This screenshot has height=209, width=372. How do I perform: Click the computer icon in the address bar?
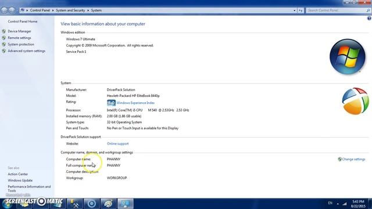pos(23,10)
